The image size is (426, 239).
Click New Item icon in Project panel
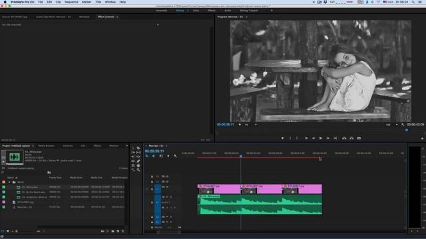pos(118,231)
